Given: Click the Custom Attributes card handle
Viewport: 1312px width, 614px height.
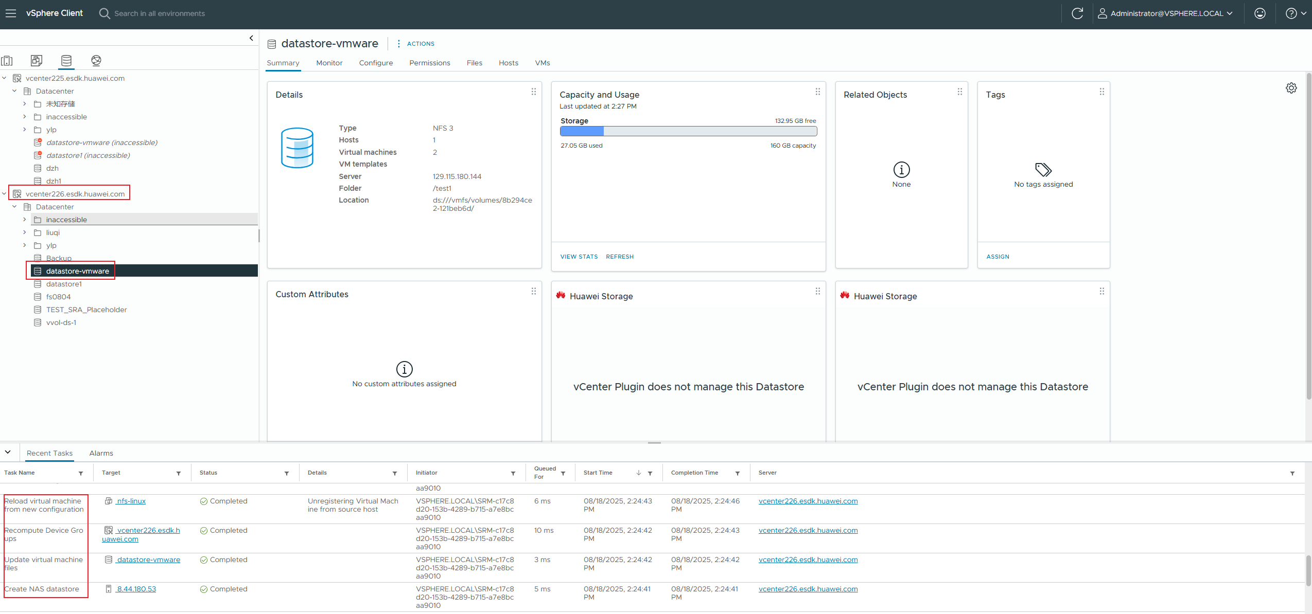Looking at the screenshot, I should (x=534, y=291).
